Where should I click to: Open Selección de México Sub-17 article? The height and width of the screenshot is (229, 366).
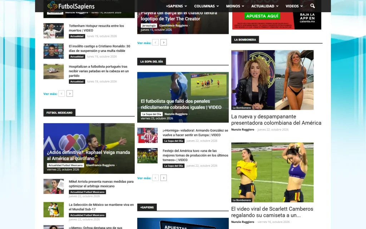coord(101,207)
